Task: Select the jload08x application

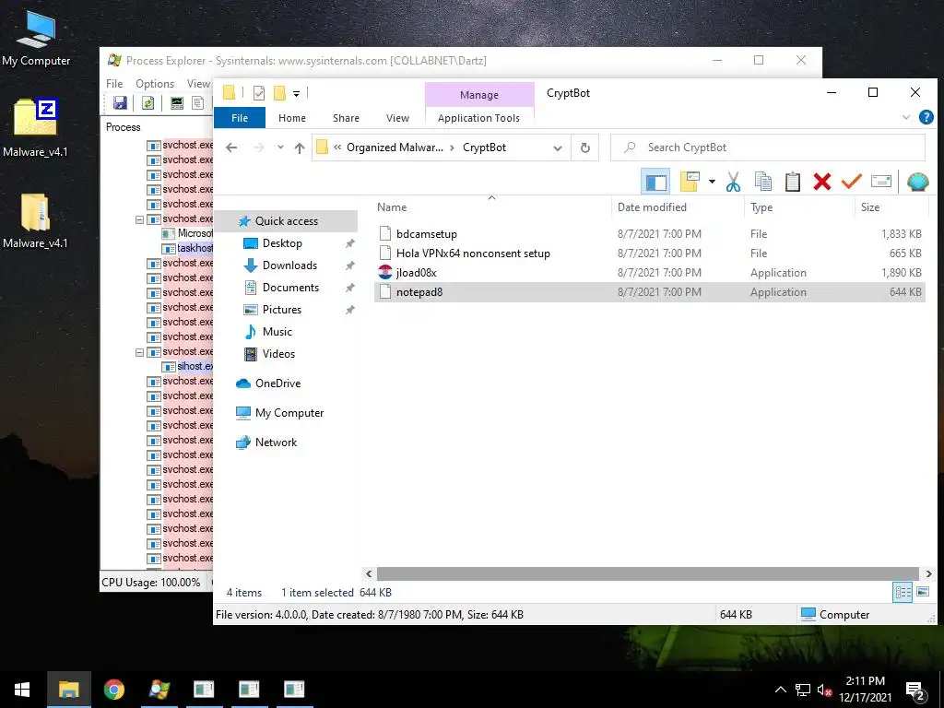Action: (x=650, y=273)
